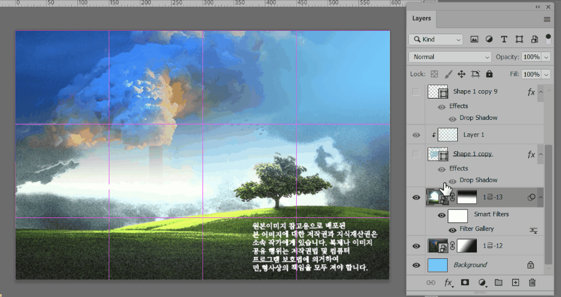Collapse smart filters of 1글-13 layer
Image resolution: width=561 pixels, height=297 pixels.
coord(541,197)
